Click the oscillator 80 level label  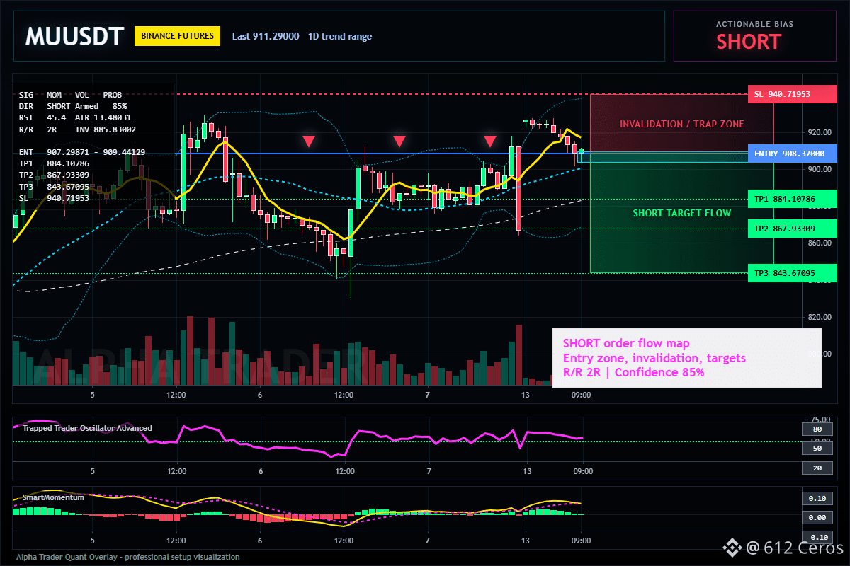pos(817,429)
